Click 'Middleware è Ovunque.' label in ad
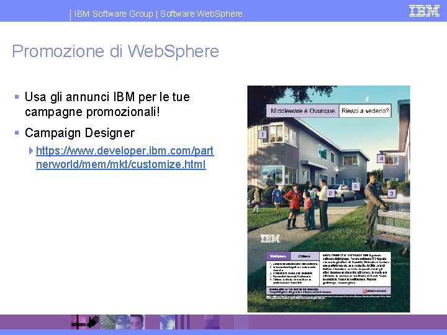 tap(303, 111)
